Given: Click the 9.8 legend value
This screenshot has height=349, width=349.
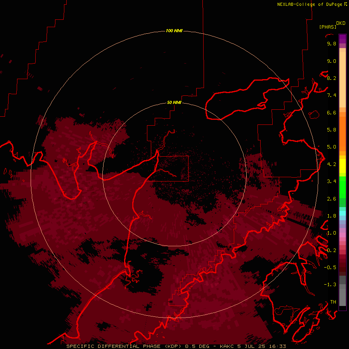Looking at the screenshot, I should pyautogui.click(x=332, y=44).
